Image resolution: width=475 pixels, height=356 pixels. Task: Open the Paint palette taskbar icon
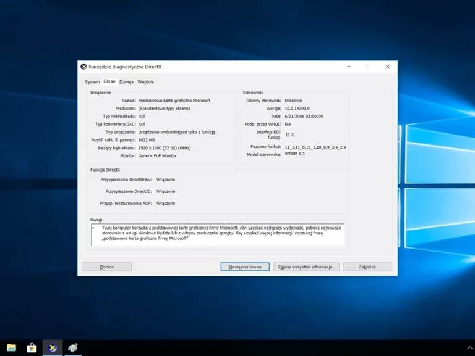(73, 348)
